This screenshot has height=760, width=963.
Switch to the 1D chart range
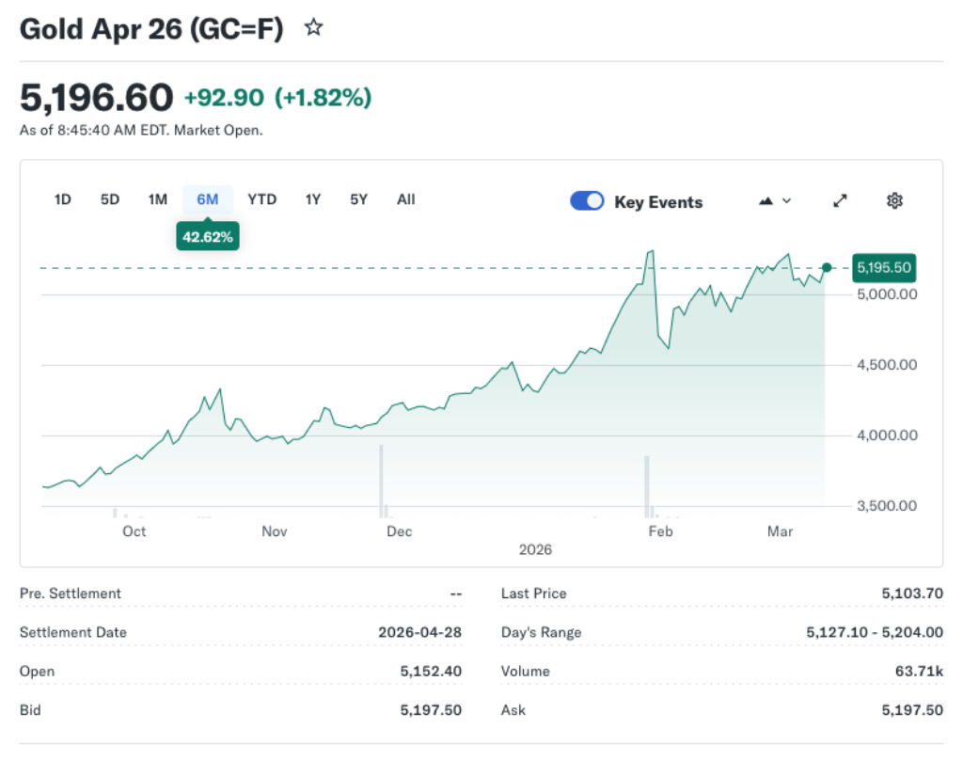click(x=62, y=199)
